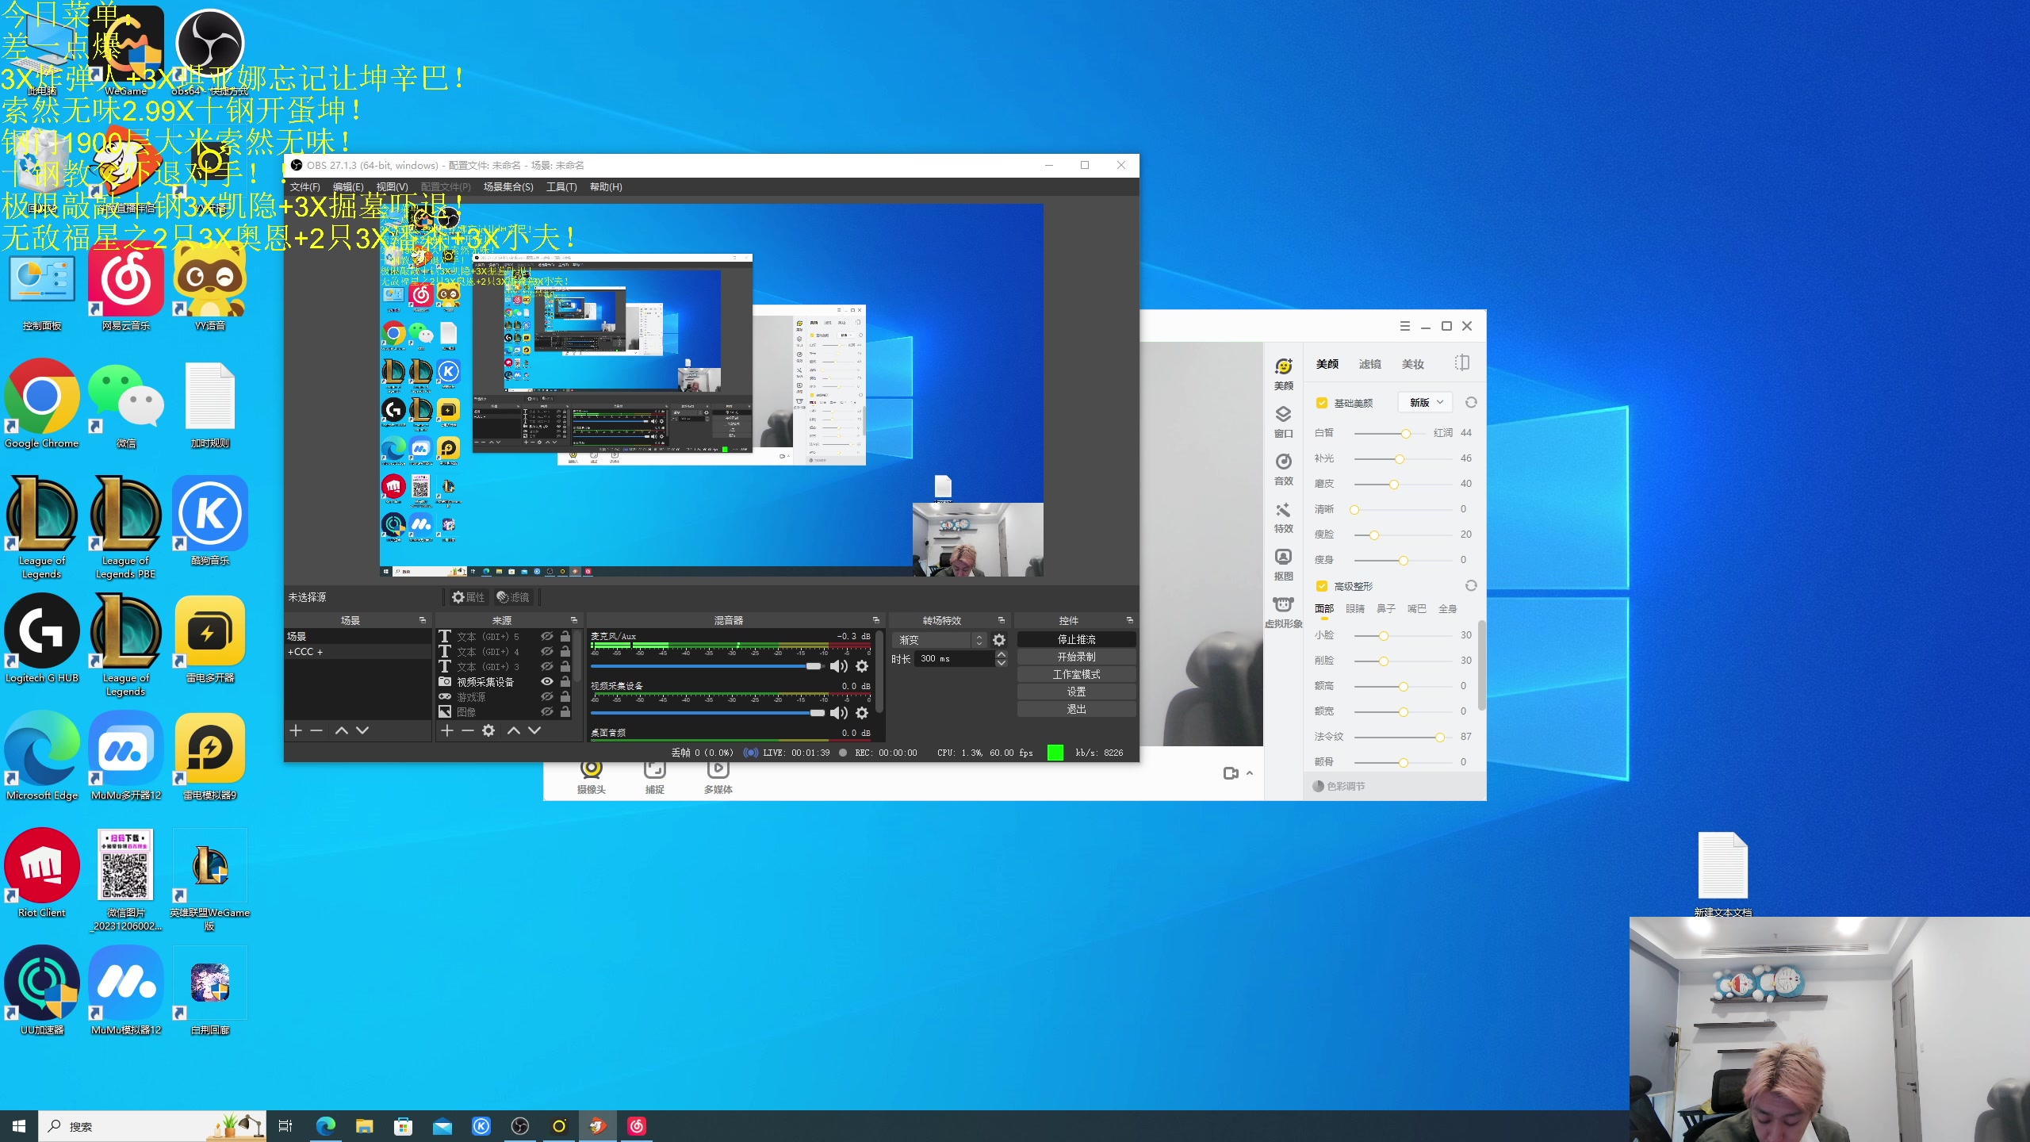
Task: Move source down with arrow in 来源
Action: 534,730
